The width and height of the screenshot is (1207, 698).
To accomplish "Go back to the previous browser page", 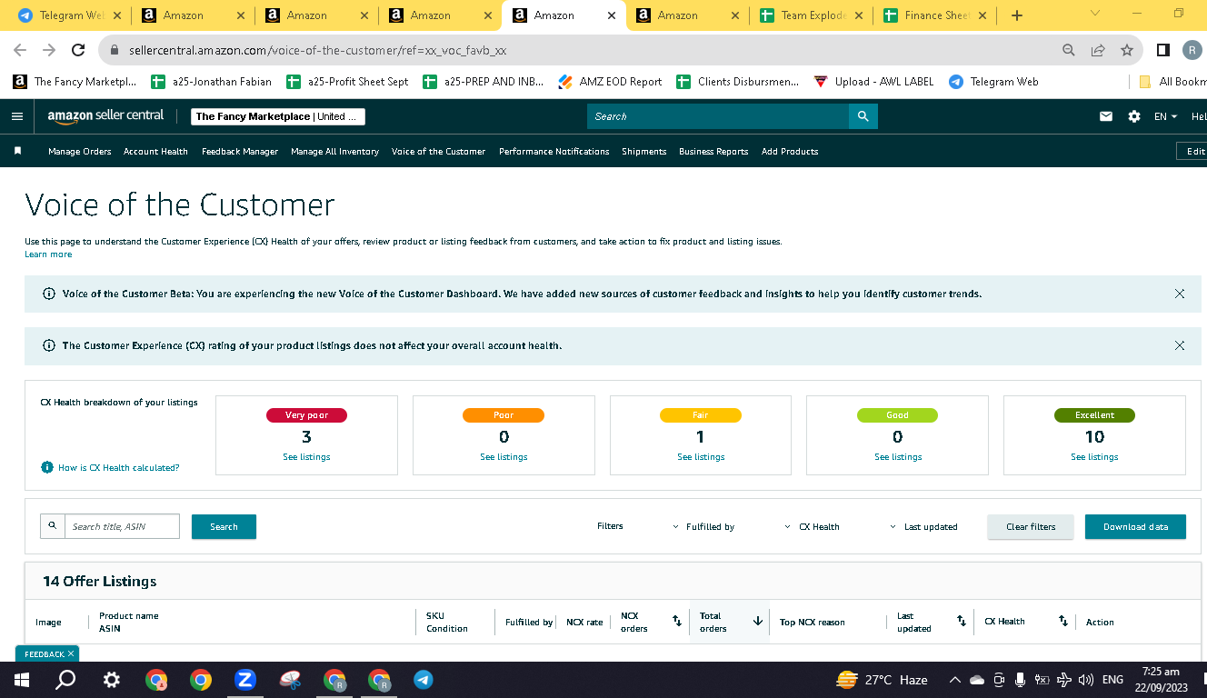I will click(20, 51).
